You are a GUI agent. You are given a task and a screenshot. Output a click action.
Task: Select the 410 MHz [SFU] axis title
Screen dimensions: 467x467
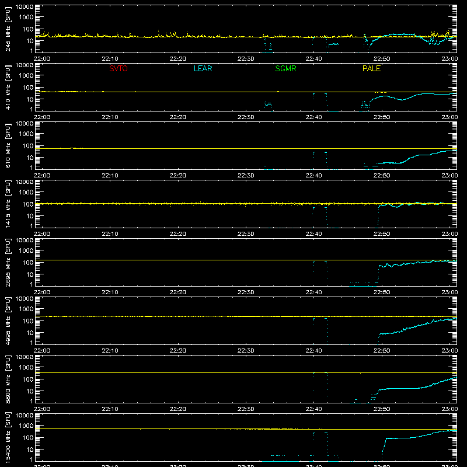click(x=8, y=87)
